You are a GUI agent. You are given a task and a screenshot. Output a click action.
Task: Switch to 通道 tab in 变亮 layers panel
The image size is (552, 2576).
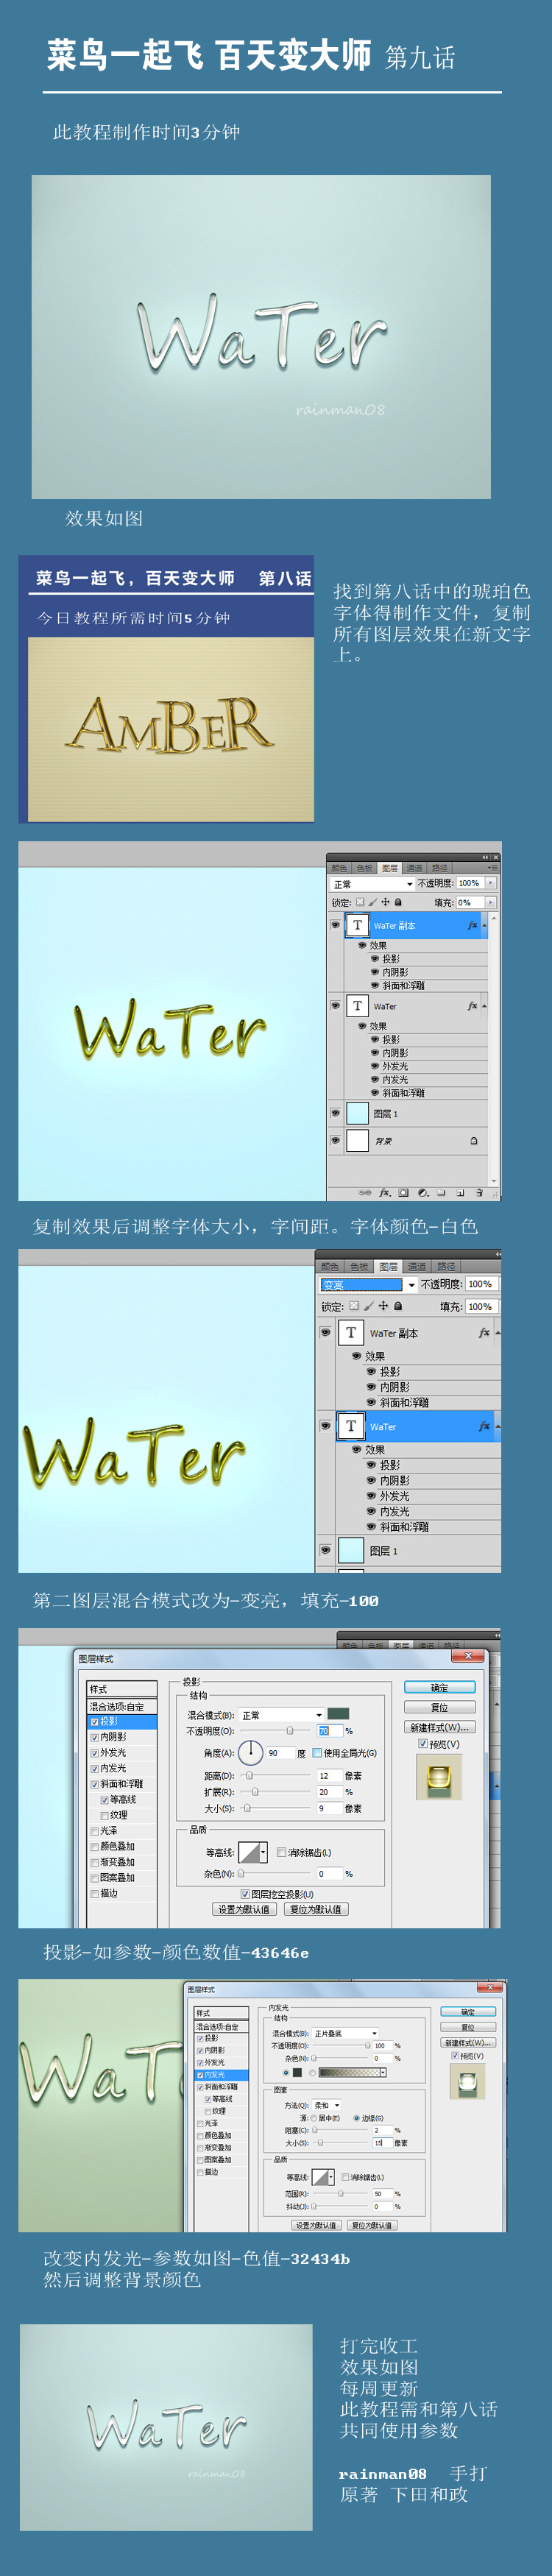click(417, 1267)
